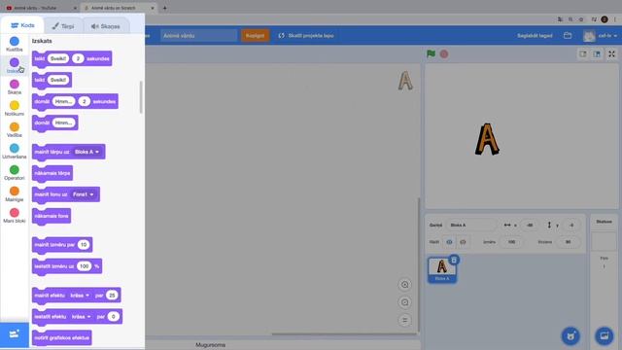Reset workspace zoom to default
The width and height of the screenshot is (622, 350).
[404, 320]
